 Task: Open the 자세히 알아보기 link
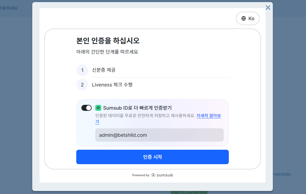[x=208, y=116]
